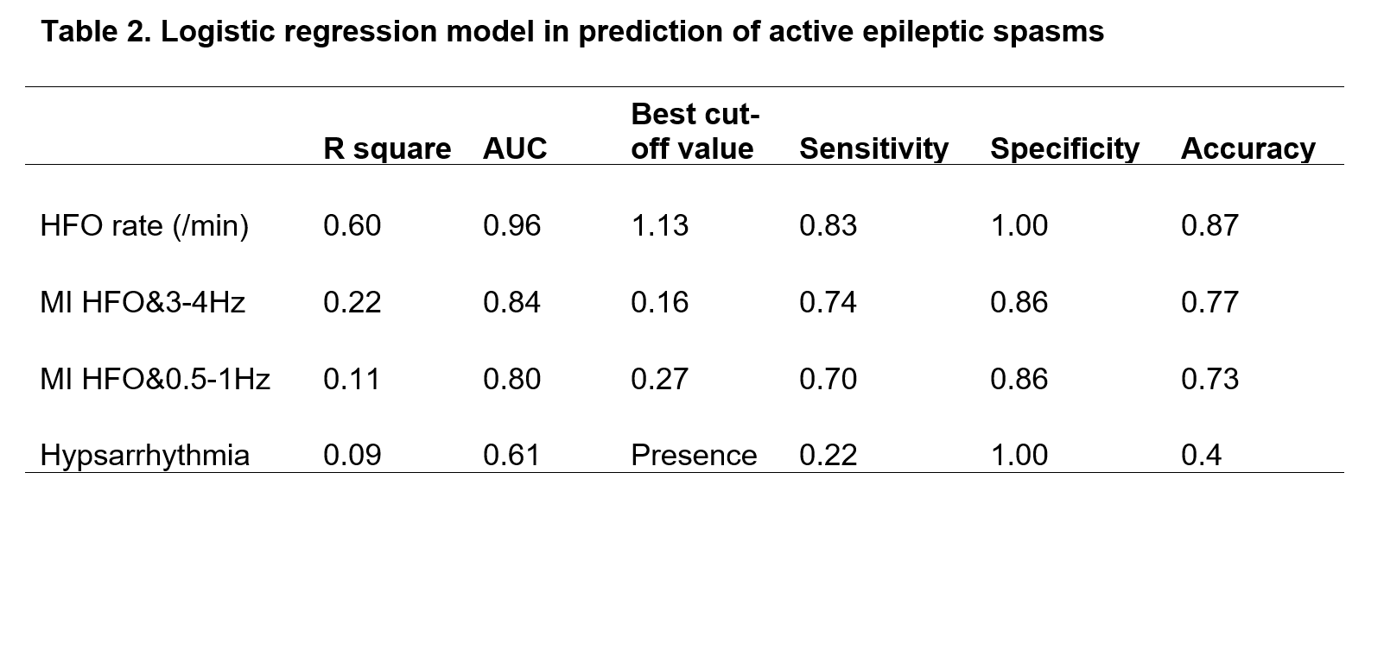The image size is (1384, 668).
Task: Click the 'AUC' column header
Action: click(514, 148)
